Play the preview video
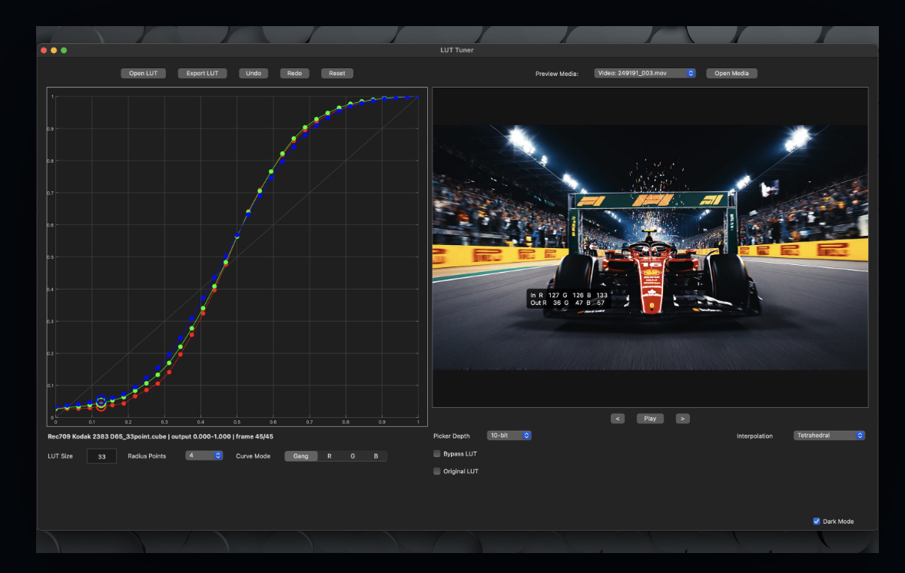 click(x=650, y=419)
